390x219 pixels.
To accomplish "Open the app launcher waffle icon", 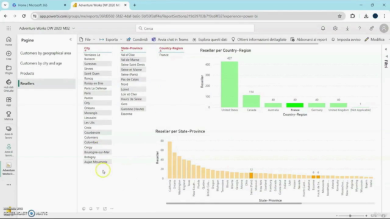I will click(x=9, y=29).
